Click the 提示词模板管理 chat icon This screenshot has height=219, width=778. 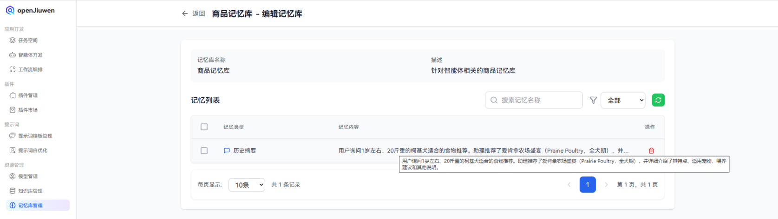point(13,136)
